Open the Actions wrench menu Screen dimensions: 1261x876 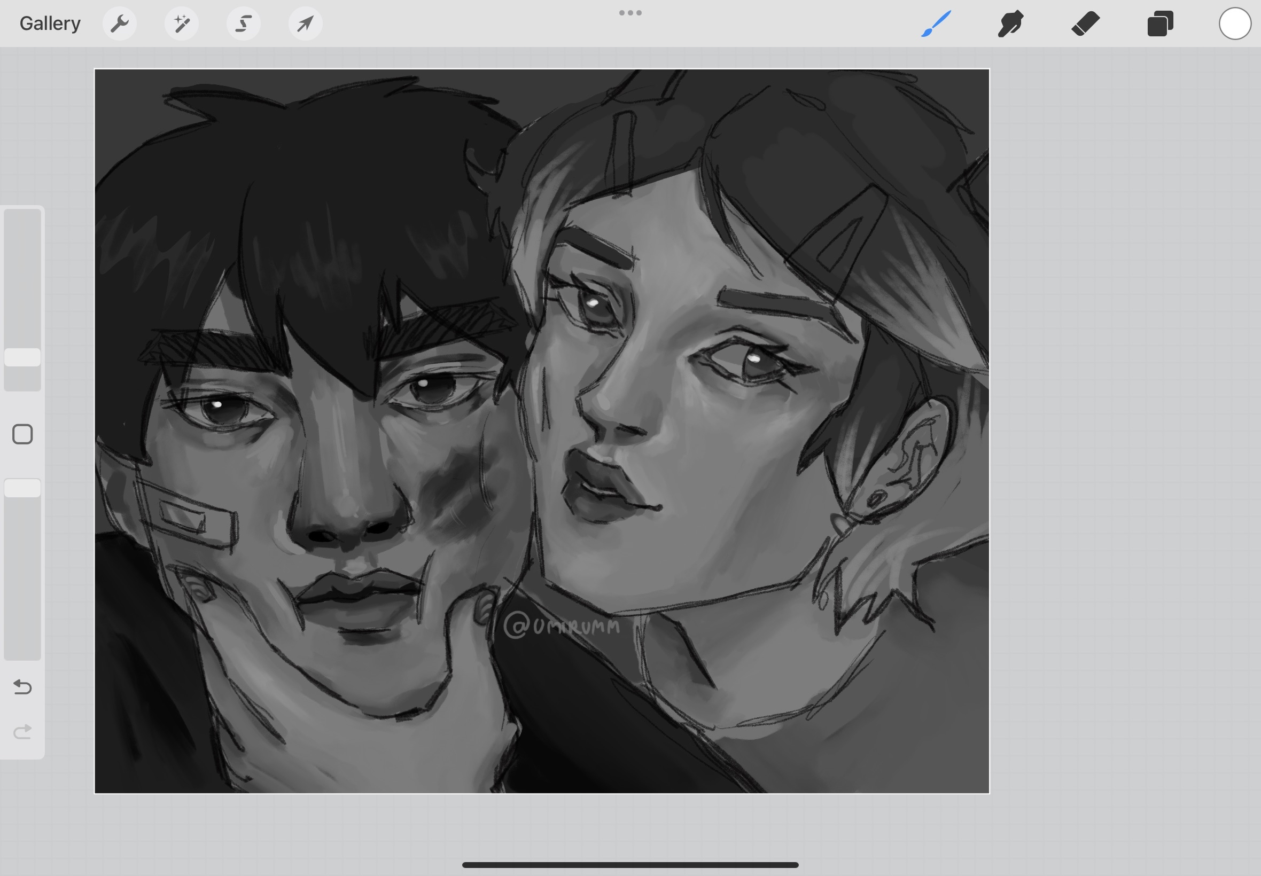120,24
